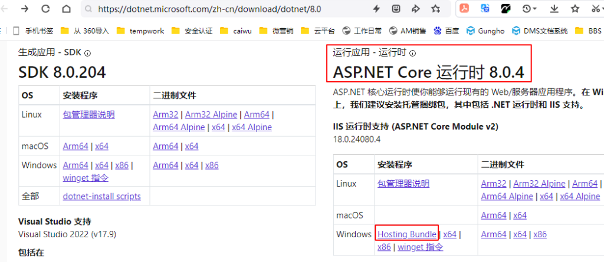The height and width of the screenshot is (262, 604).
Task: Share this page using the share arrow icon
Action: (x=415, y=9)
